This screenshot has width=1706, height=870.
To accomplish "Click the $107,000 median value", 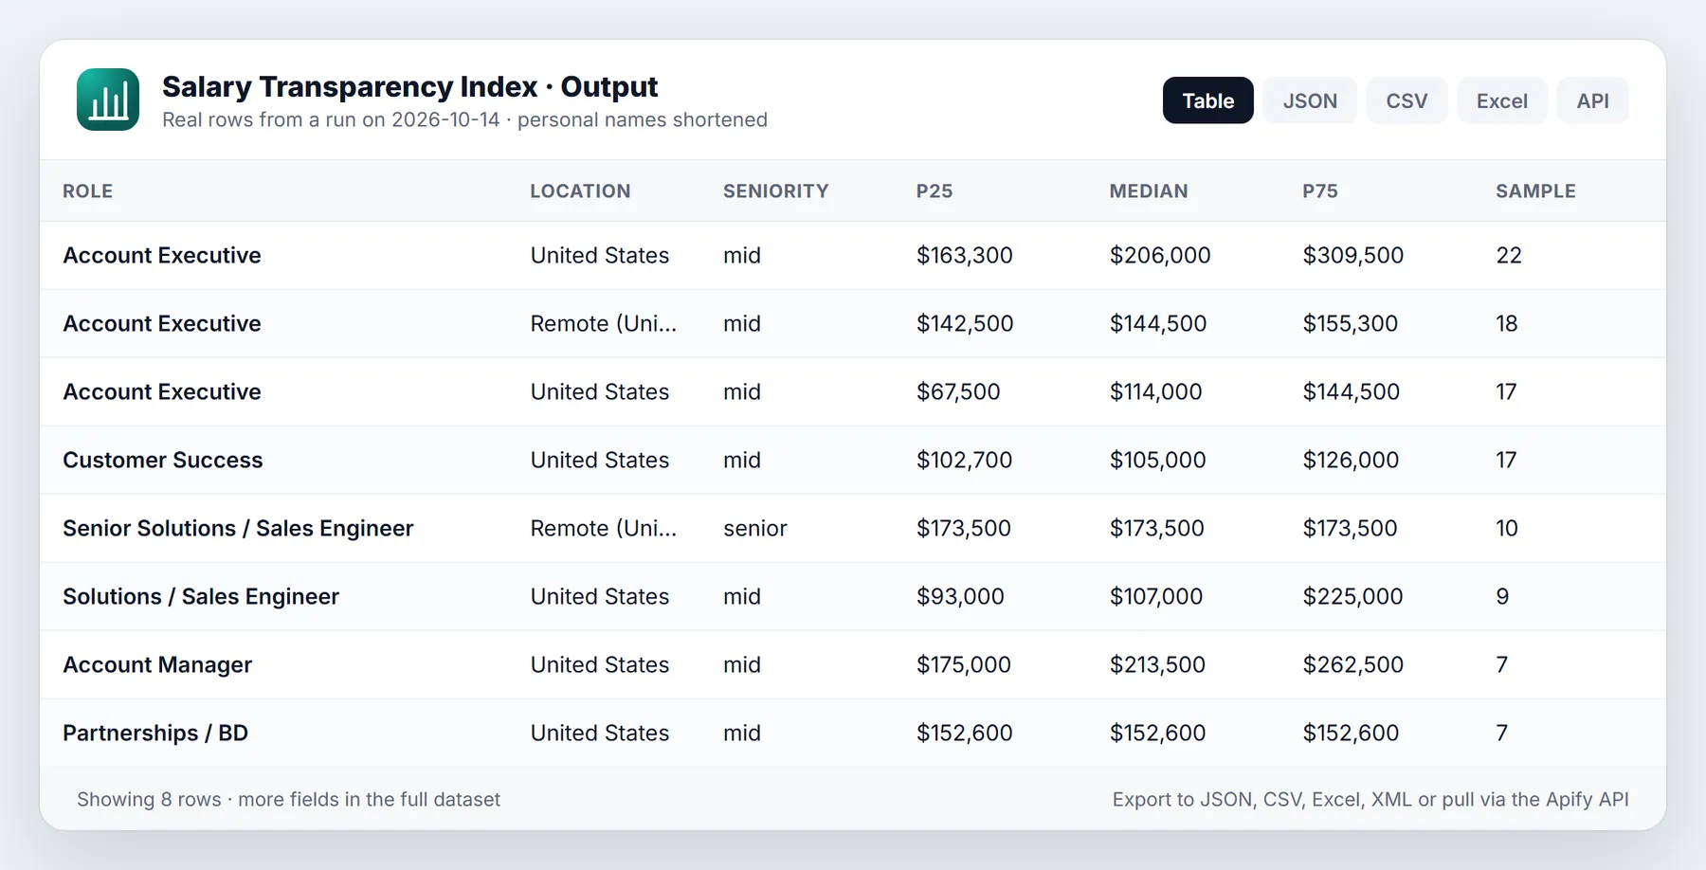I will tap(1156, 596).
